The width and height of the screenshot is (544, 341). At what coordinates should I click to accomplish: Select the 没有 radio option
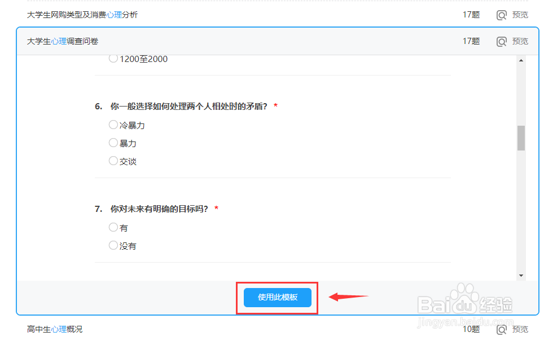click(x=113, y=245)
